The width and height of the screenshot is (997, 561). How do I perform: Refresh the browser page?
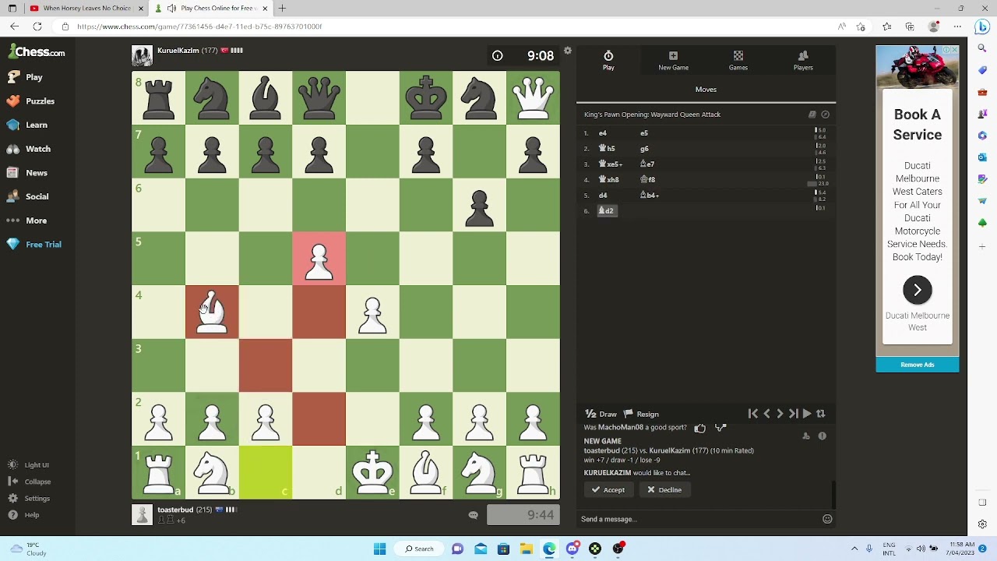pos(37,26)
